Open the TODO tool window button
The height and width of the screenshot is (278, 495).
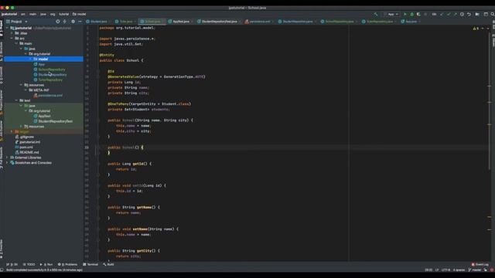click(x=29, y=264)
